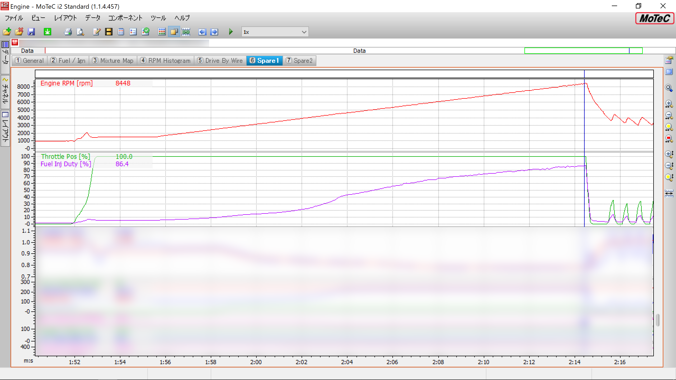Open the 1x playback speed dropdown
The height and width of the screenshot is (380, 676).
[304, 32]
